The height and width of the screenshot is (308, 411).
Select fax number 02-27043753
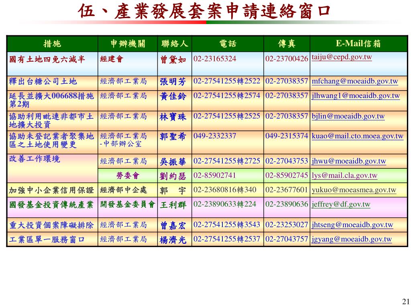(x=287, y=161)
